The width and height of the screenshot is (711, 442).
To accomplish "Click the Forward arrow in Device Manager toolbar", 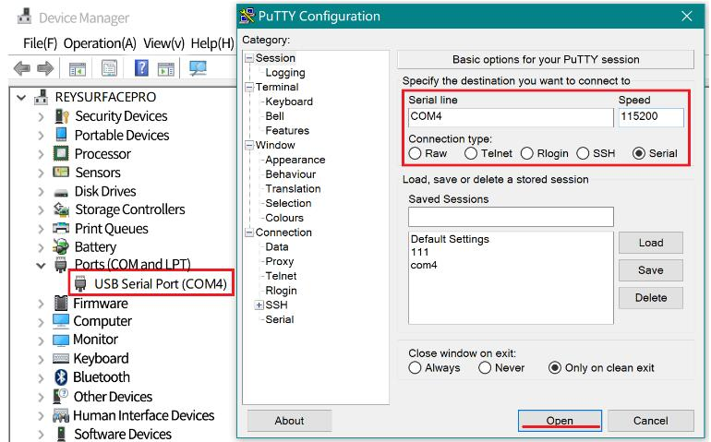I will click(x=46, y=68).
